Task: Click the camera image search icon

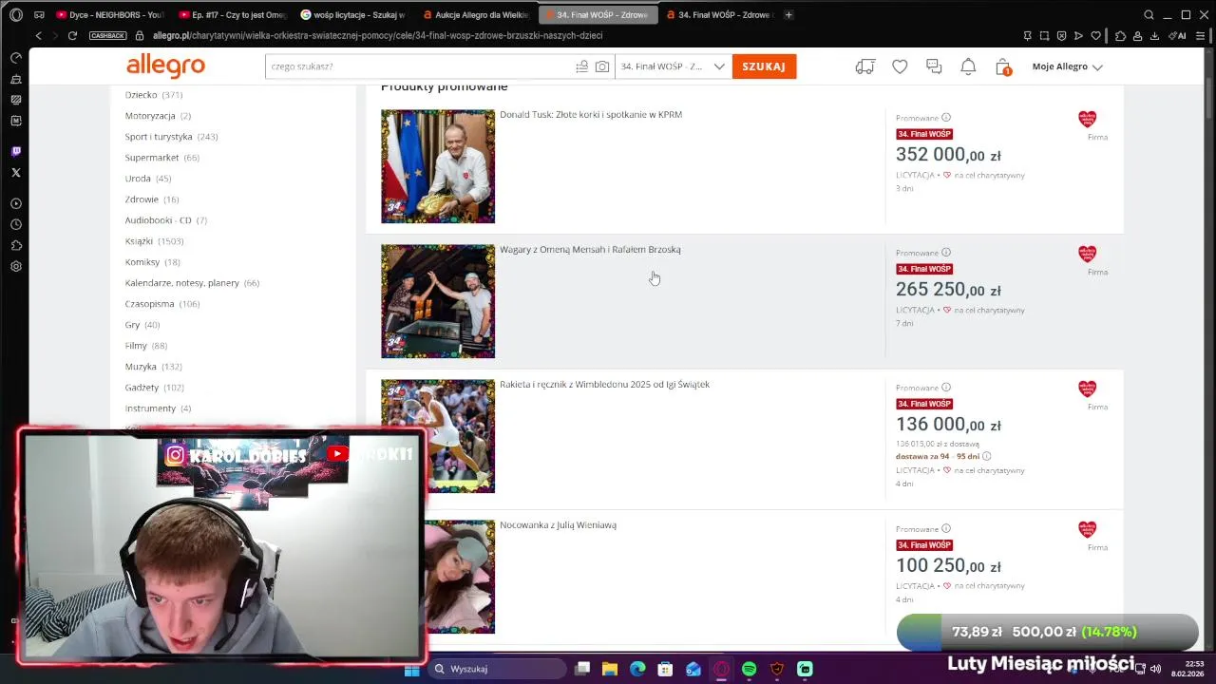Action: [602, 66]
